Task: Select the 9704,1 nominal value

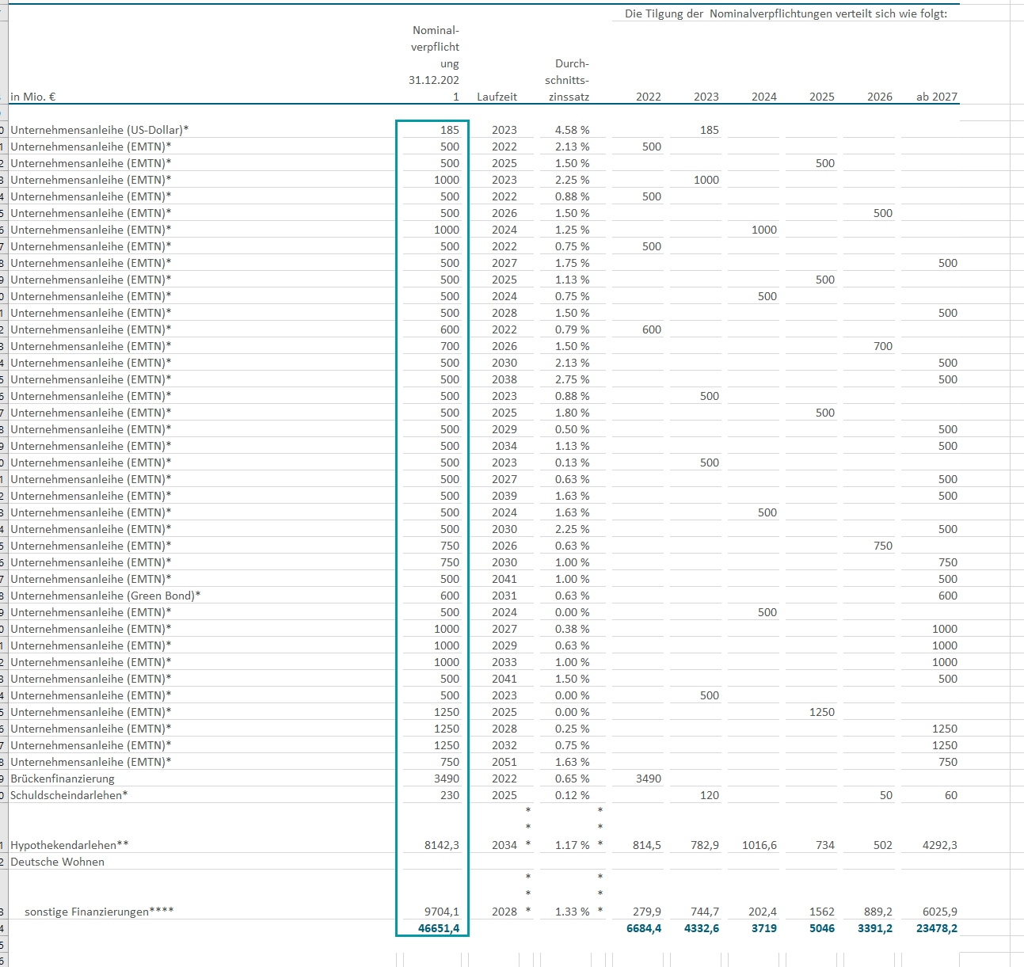Action: (442, 912)
